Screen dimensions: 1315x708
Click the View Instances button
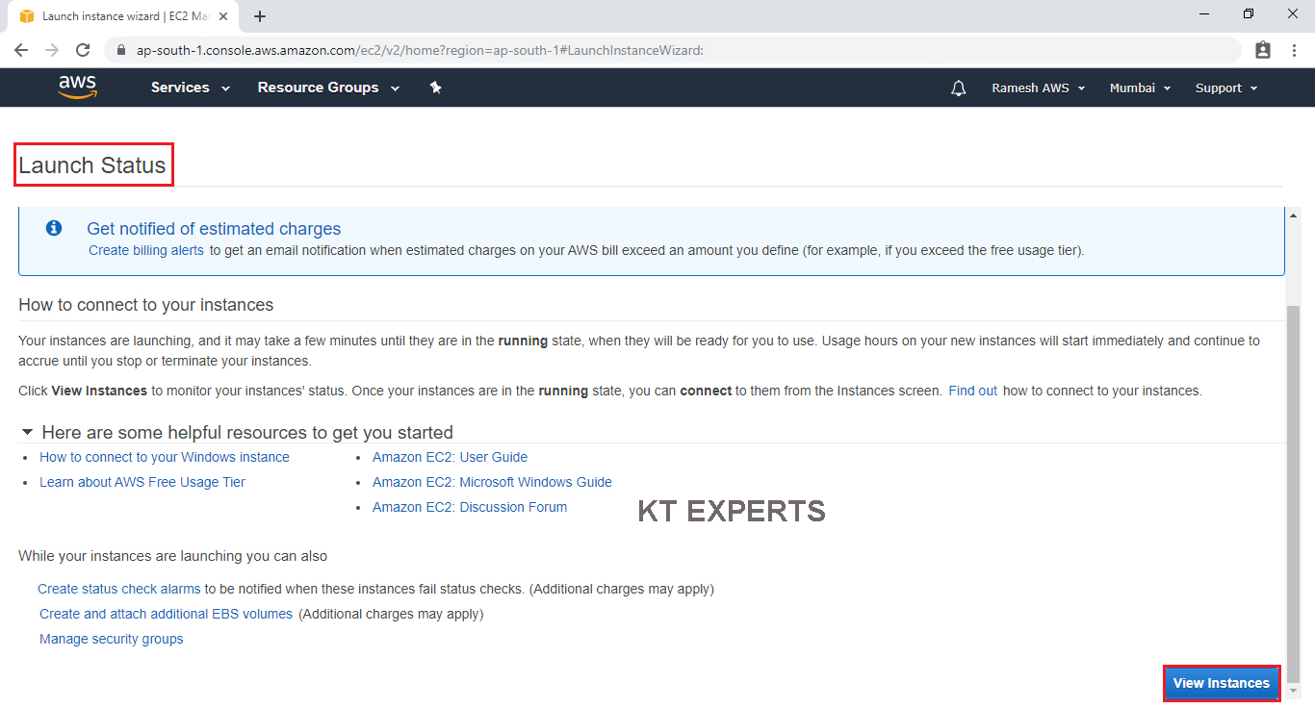[x=1221, y=683]
